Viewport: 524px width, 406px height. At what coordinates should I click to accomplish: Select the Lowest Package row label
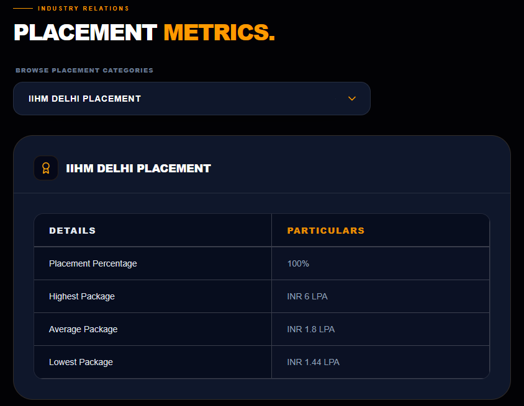81,362
